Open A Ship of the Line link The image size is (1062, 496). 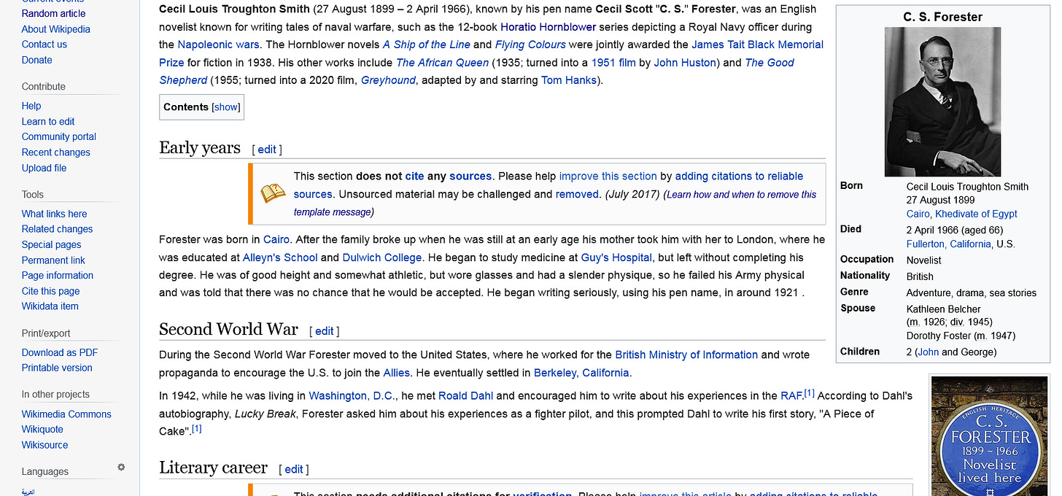427,44
